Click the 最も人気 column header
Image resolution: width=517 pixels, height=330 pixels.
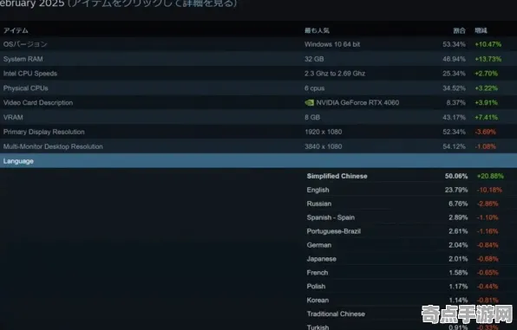click(317, 30)
